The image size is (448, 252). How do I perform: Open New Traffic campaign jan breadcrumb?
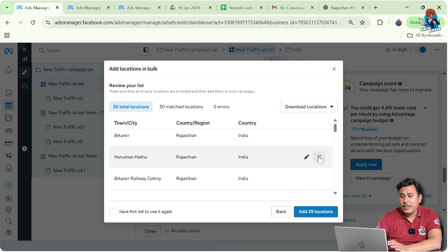click(x=188, y=49)
